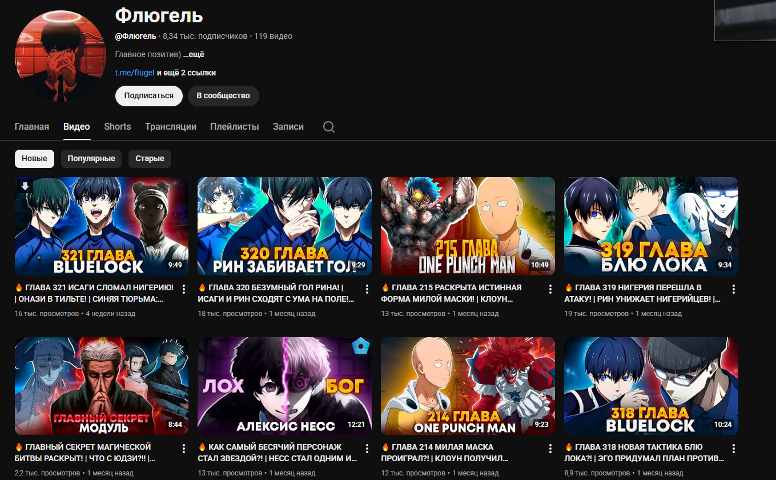Go to the Трансляции tab
This screenshot has height=480, width=776.
tap(171, 127)
